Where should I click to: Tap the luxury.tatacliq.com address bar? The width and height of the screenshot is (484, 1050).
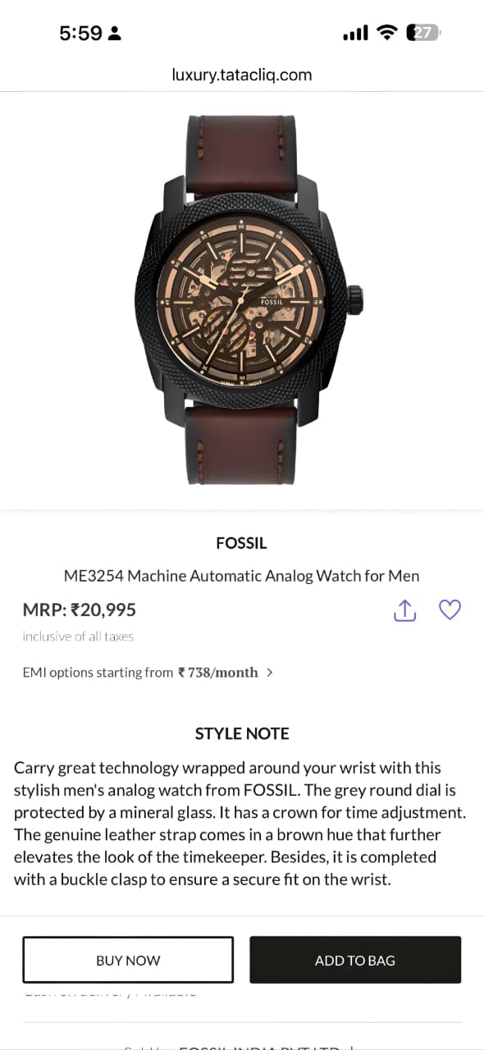tap(242, 75)
